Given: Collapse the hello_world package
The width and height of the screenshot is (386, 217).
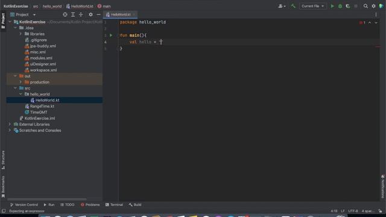Looking at the screenshot, I should click(21, 94).
